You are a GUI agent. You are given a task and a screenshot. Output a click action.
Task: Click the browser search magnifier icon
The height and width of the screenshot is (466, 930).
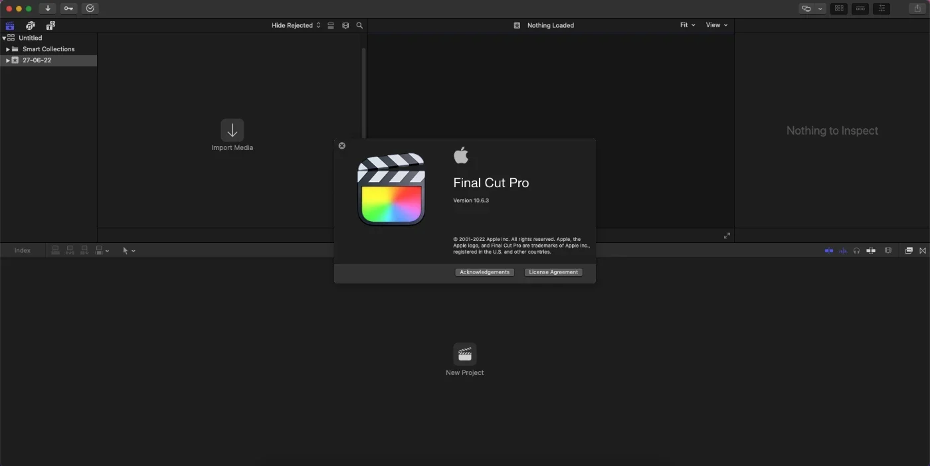pyautogui.click(x=359, y=25)
